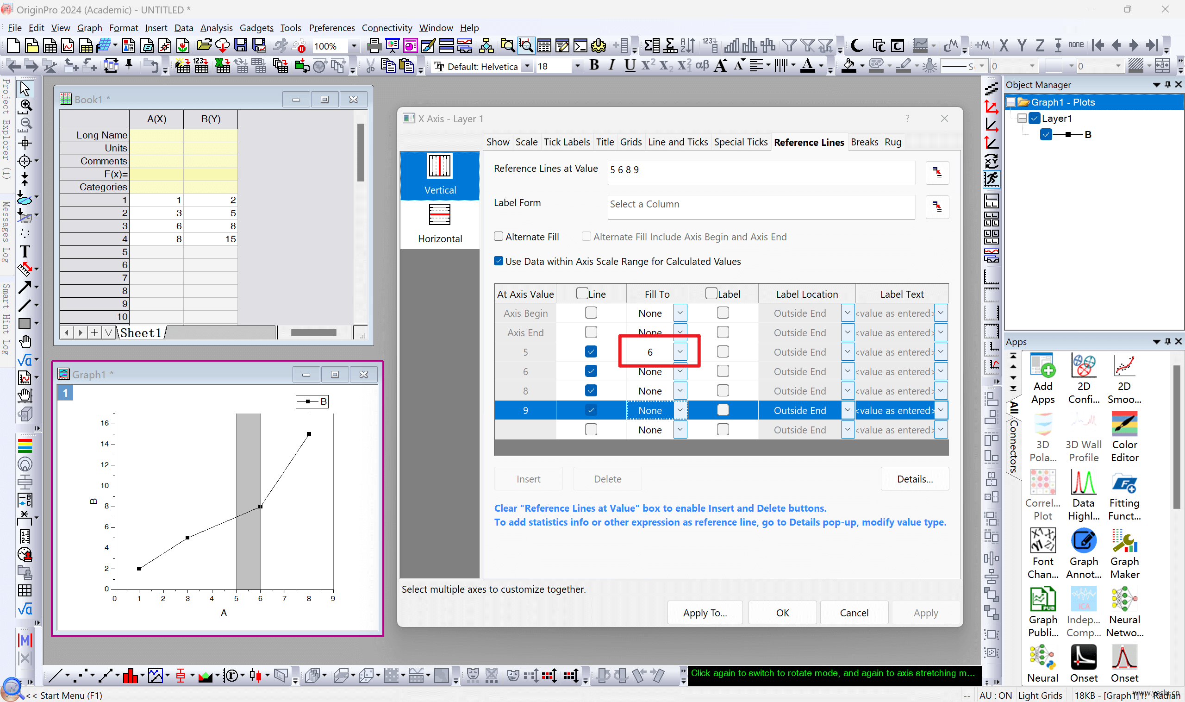Uncheck Line box for row value 5
Viewport: 1185px width, 702px height.
[591, 351]
